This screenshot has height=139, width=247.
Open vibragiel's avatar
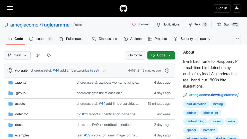pos(10,70)
